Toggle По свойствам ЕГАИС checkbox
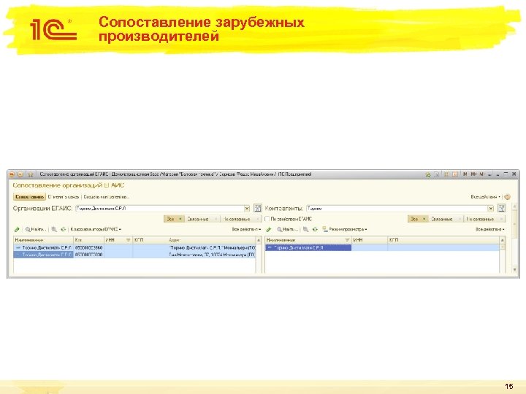The height and width of the screenshot is (394, 526). click(267, 219)
